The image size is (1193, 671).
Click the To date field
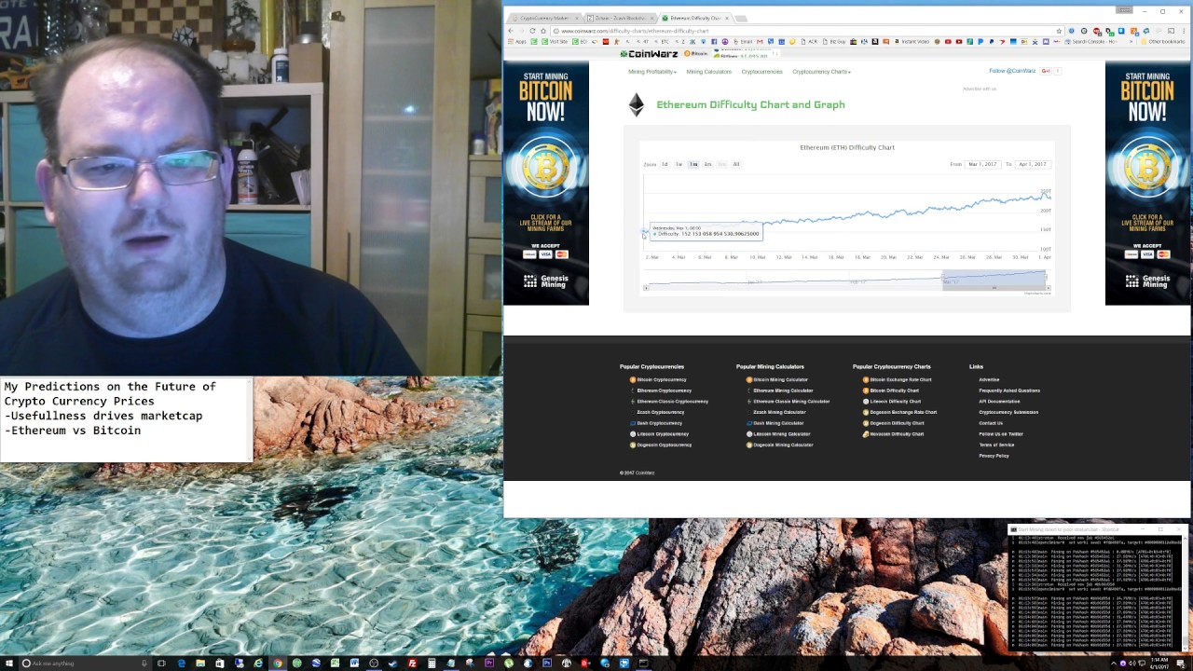(x=1033, y=164)
